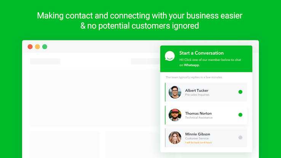
Task: Click the 'team typically replies' status text
Action: (194, 77)
